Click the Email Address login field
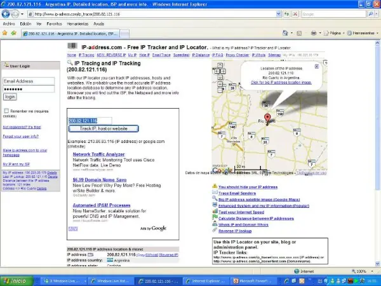Screen dimensions: 381x286 (29, 81)
